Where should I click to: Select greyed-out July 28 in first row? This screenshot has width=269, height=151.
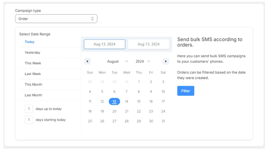click(x=90, y=82)
